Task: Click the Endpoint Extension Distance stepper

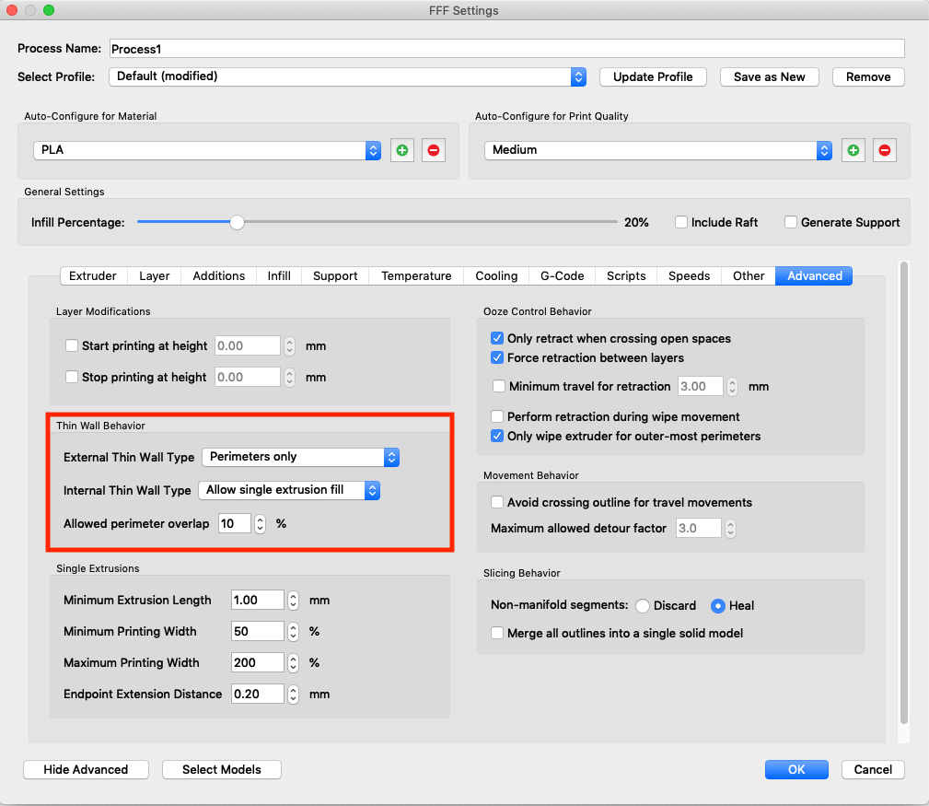Action: [x=294, y=695]
